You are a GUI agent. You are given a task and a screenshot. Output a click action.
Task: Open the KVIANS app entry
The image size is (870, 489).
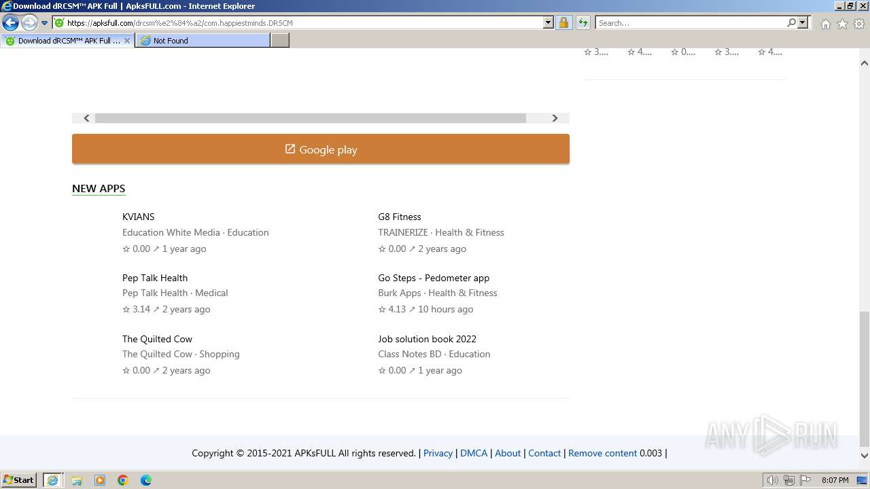click(x=138, y=217)
